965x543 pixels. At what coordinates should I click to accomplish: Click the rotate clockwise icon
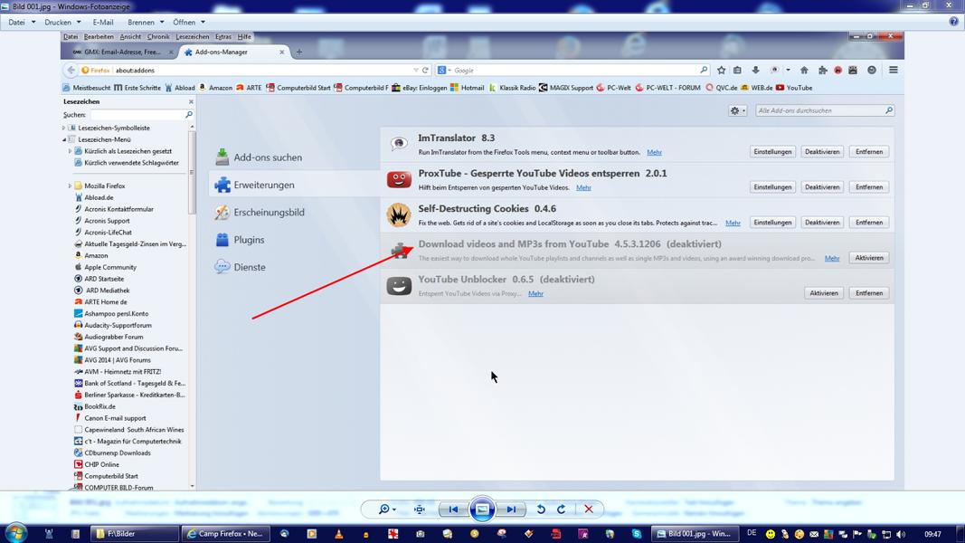coord(561,510)
